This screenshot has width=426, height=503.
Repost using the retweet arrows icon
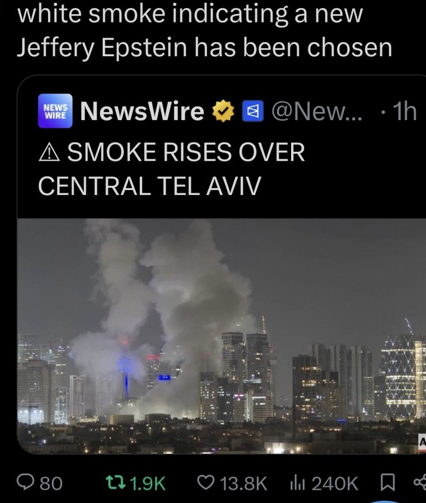pyautogui.click(x=116, y=483)
